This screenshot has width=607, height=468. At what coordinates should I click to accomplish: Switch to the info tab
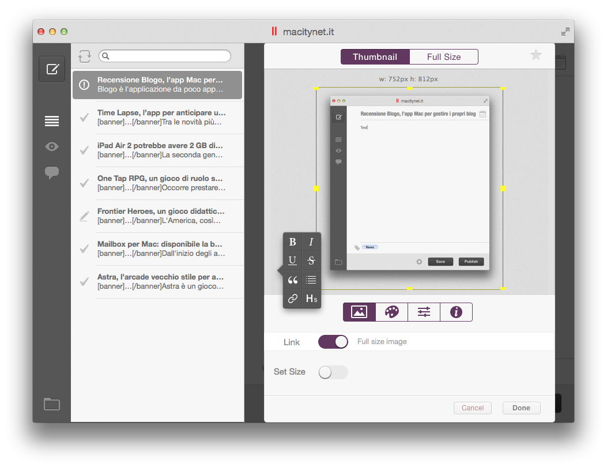tap(456, 312)
